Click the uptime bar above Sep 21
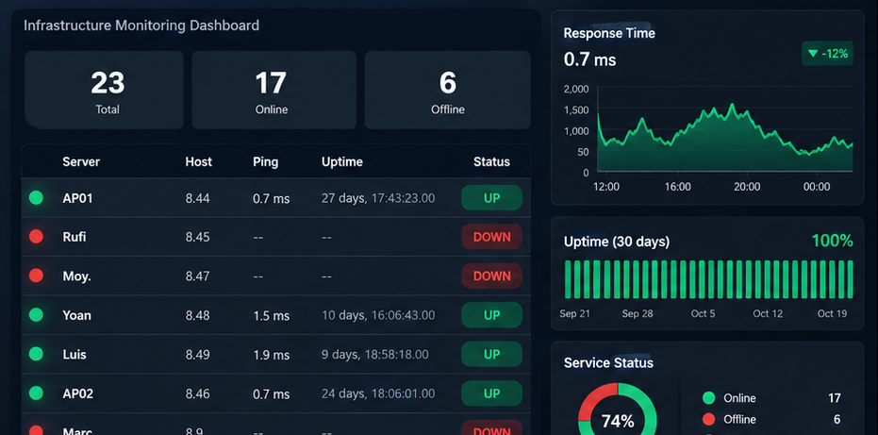The image size is (878, 435). (x=578, y=279)
